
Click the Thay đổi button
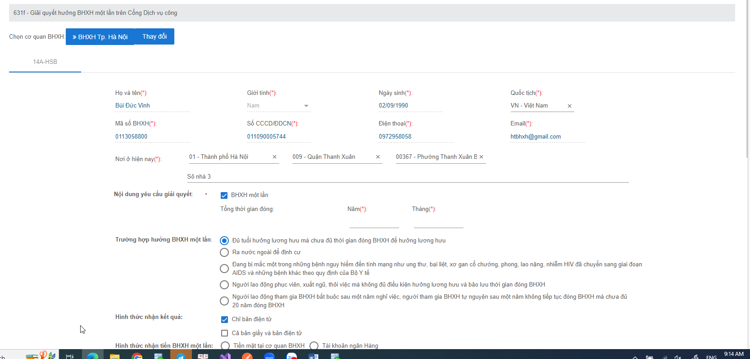pyautogui.click(x=155, y=36)
